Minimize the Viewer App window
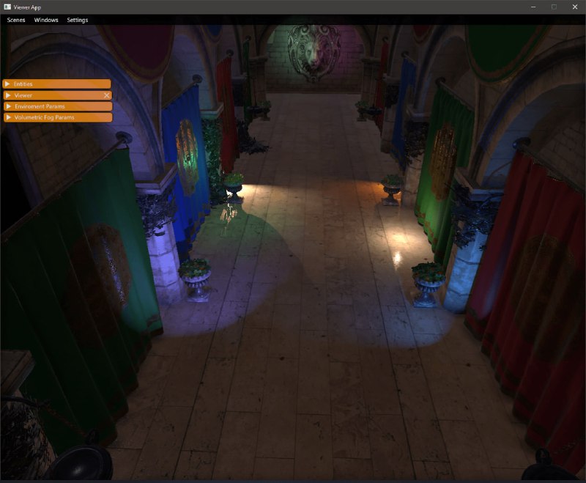The width and height of the screenshot is (586, 483). coord(533,7)
